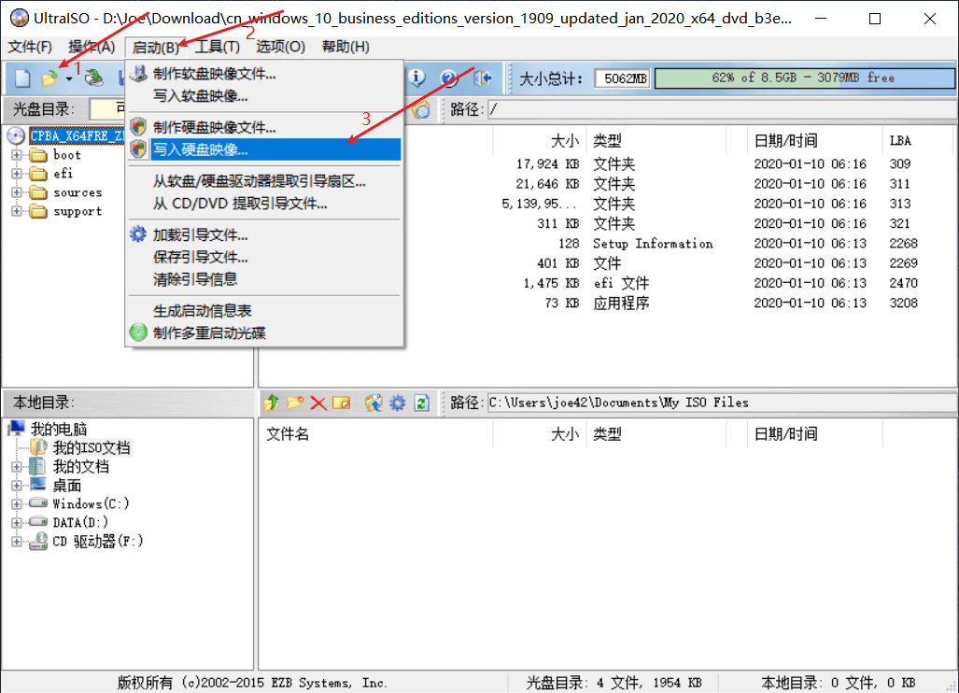Click the New folder icon in the local toolbar
The width and height of the screenshot is (959, 693).
(x=295, y=403)
